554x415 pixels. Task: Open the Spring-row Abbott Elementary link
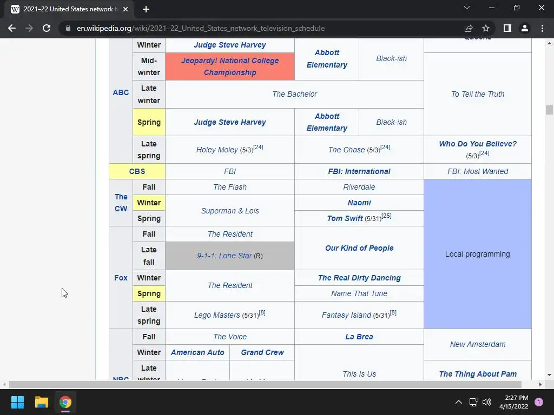[x=327, y=122]
